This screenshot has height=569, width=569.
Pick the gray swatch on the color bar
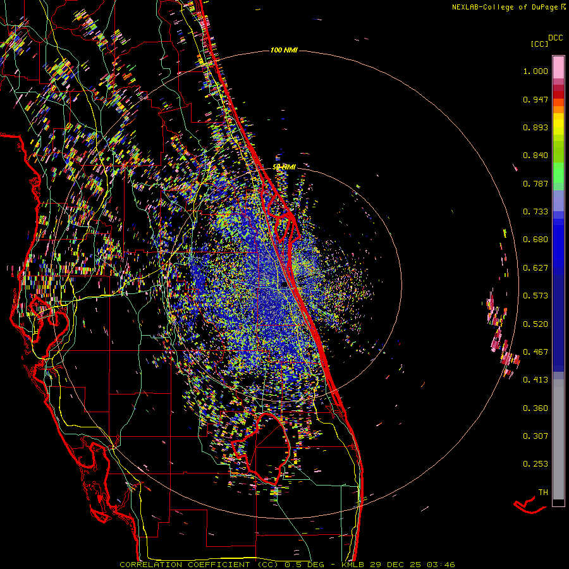[x=558, y=439]
